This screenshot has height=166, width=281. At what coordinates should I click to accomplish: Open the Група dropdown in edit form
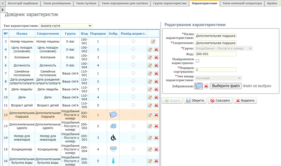[224, 48]
